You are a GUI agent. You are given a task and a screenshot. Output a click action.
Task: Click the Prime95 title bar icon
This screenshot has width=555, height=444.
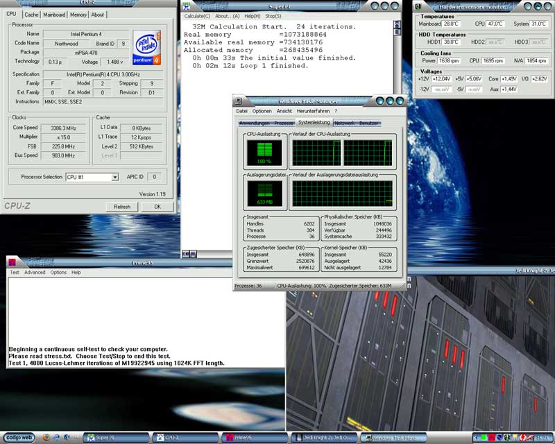(x=12, y=262)
